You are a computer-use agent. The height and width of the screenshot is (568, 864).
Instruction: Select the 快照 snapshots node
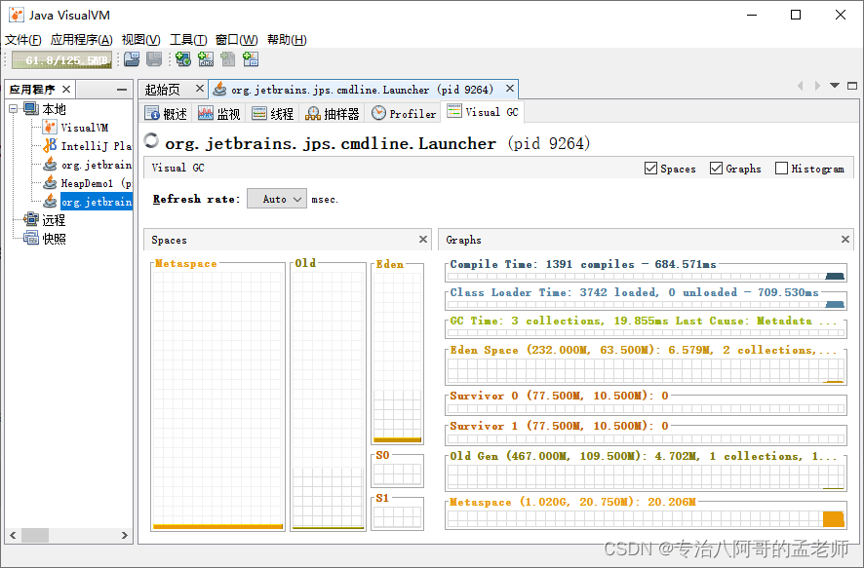(x=54, y=239)
